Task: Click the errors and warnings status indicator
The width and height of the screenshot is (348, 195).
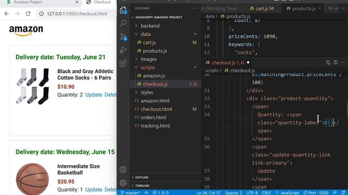Action: [161, 193]
